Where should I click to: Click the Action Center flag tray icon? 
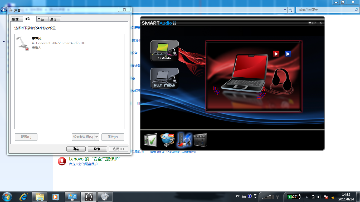(326, 197)
